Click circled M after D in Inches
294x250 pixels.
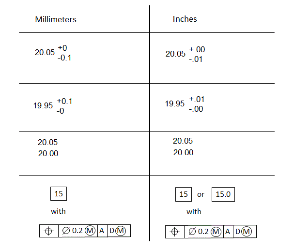coord(247,232)
